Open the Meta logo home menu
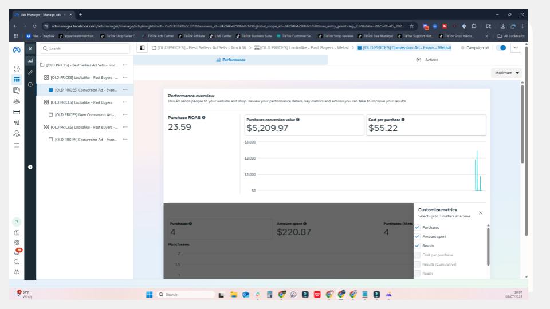This screenshot has width=550, height=309. (x=17, y=50)
